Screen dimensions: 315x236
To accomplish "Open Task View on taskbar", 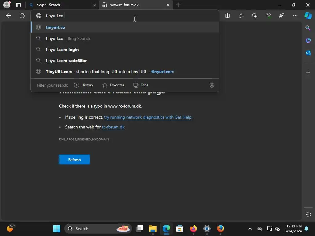I will pos(139,229).
